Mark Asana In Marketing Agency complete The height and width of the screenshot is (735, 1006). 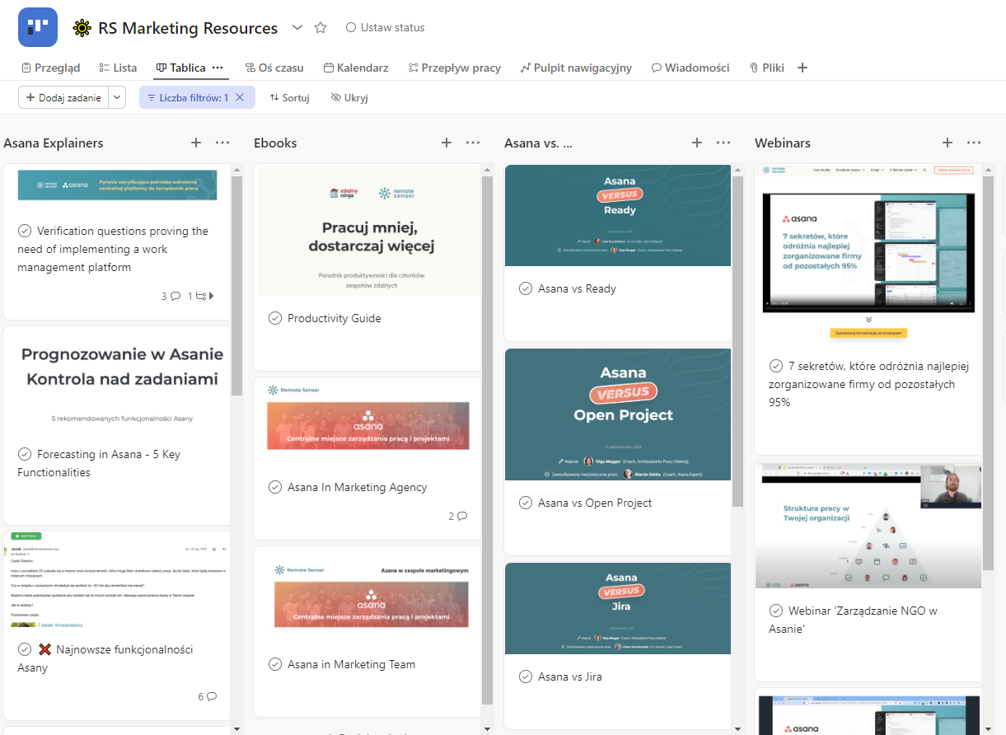[x=275, y=487]
